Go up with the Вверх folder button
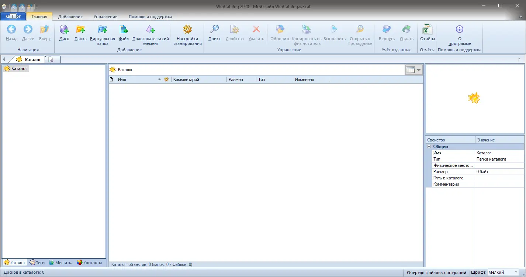 (x=45, y=33)
